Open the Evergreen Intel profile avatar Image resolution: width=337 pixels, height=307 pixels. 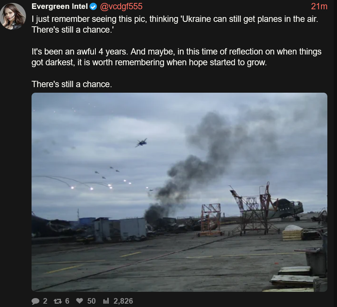13,16
